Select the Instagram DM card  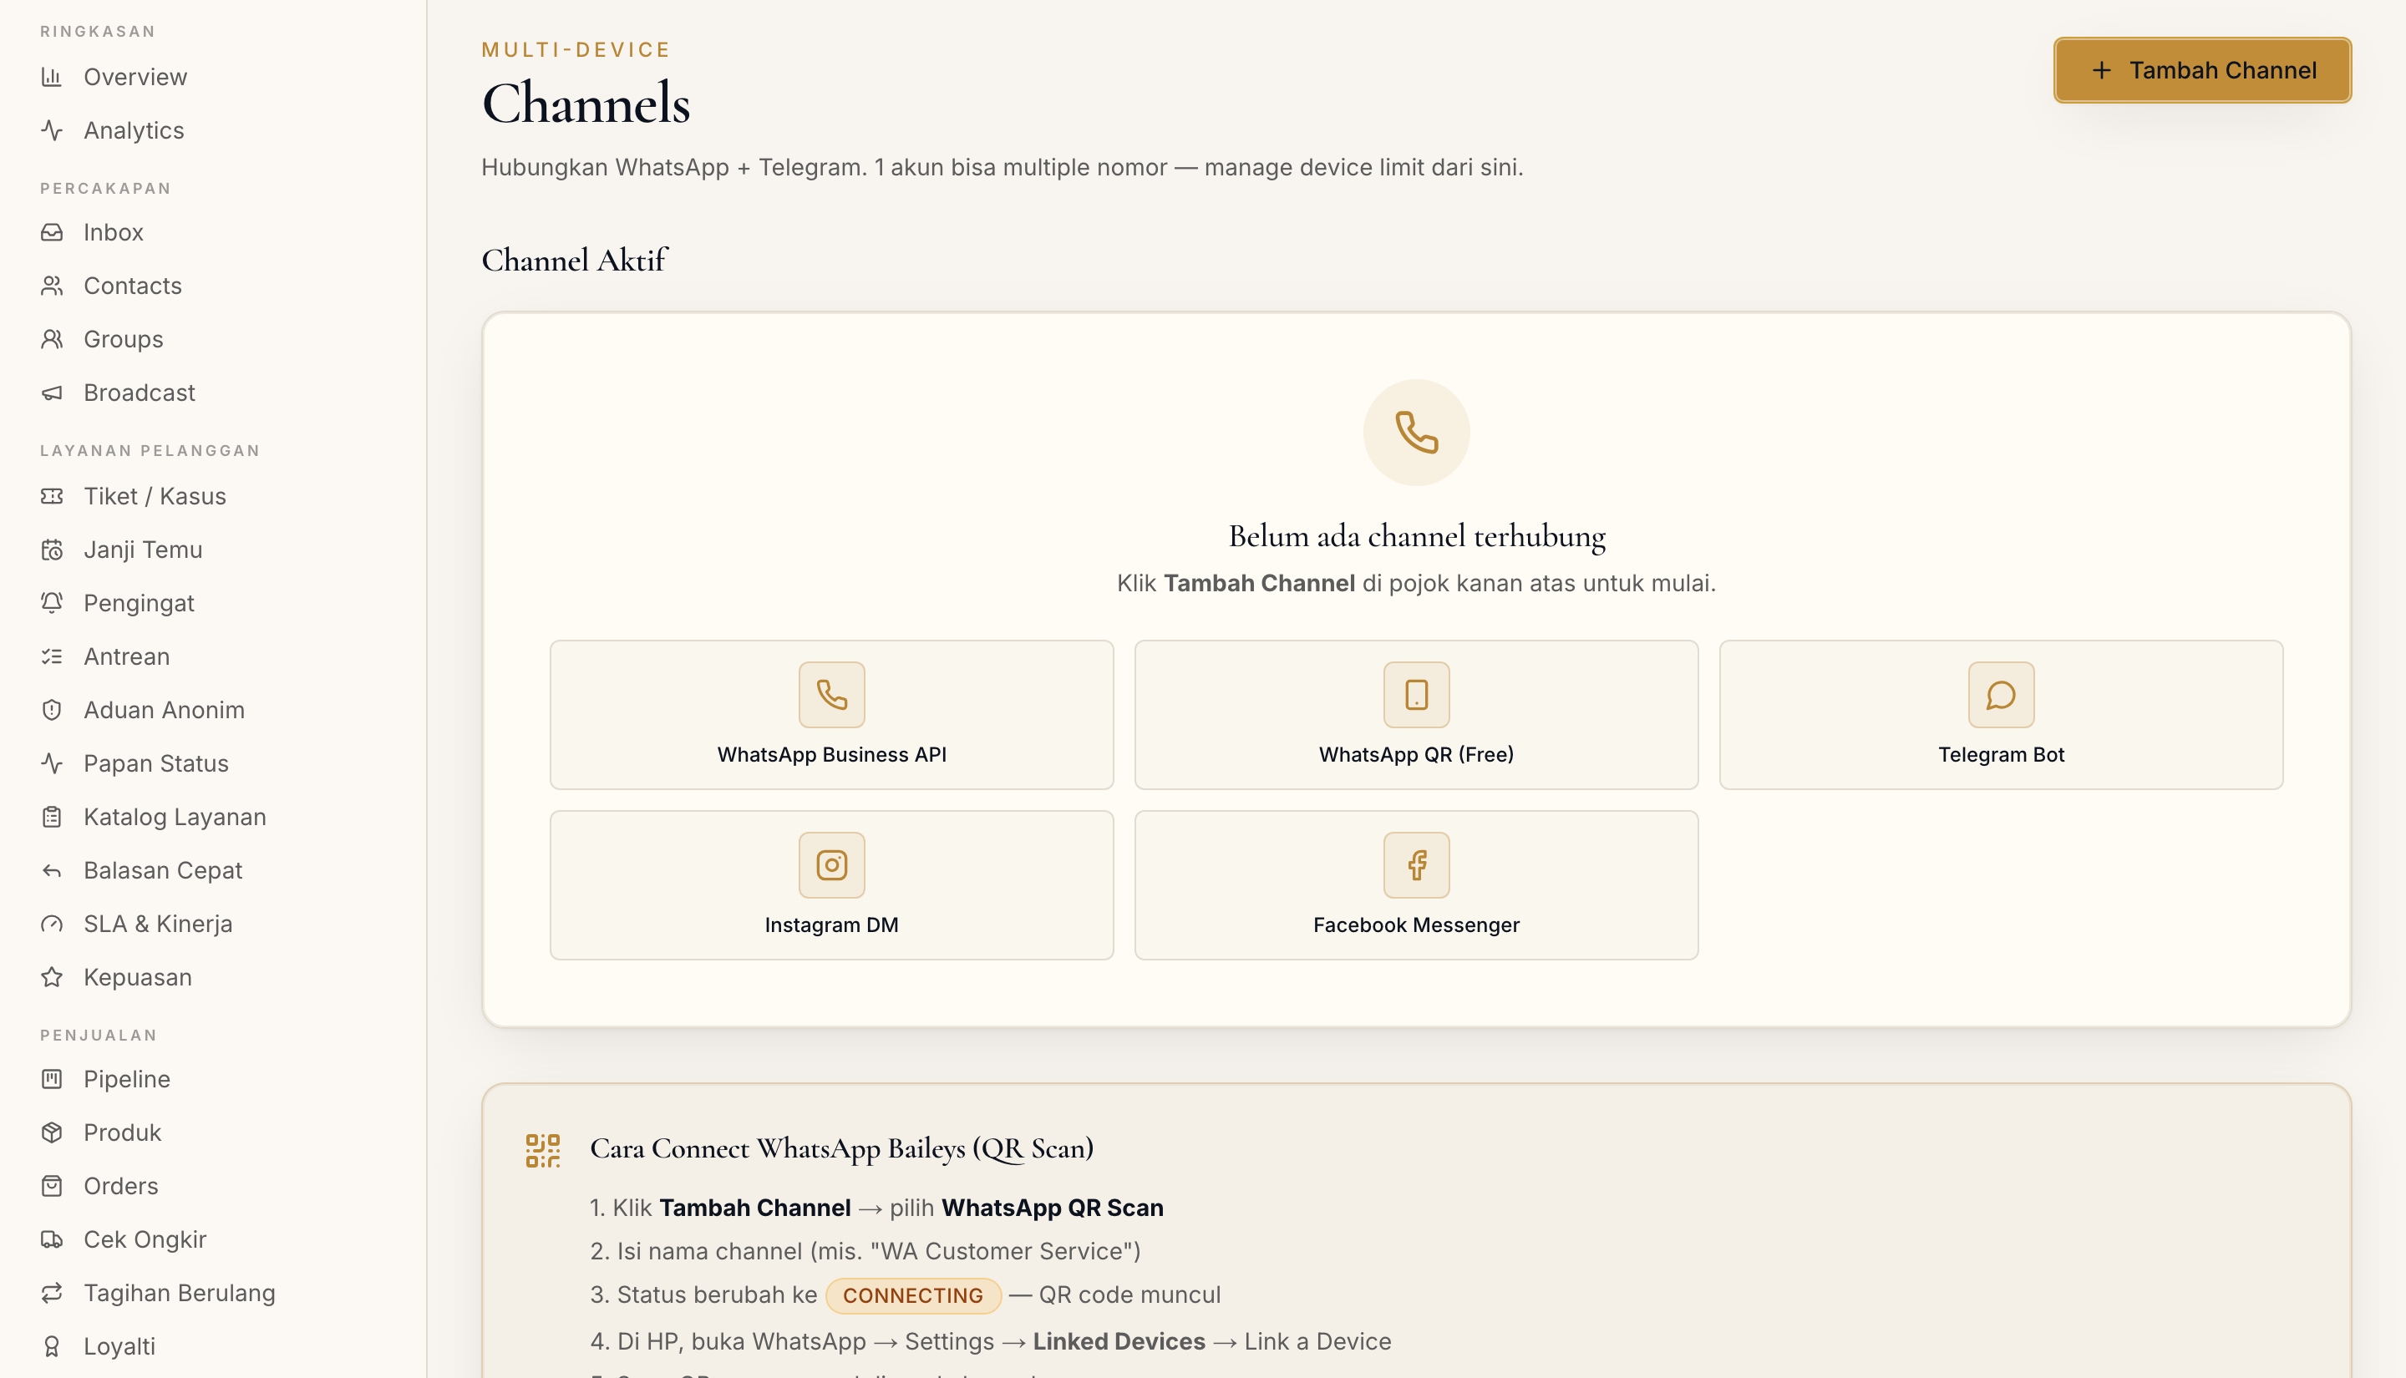point(832,886)
